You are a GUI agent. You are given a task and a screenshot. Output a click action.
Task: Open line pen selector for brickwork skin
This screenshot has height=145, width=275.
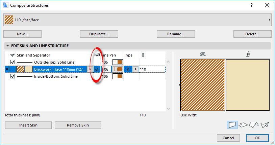[x=118, y=69]
